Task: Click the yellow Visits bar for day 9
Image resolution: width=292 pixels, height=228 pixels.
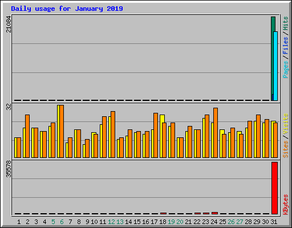Action: (x=84, y=151)
